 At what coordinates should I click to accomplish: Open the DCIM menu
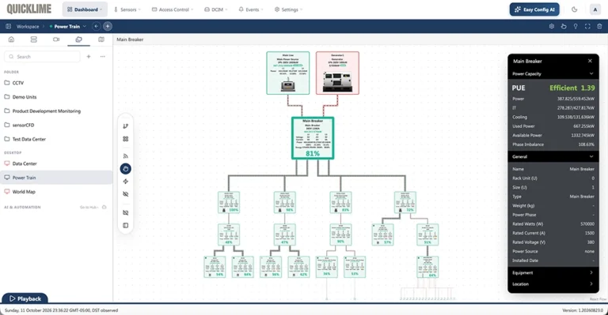click(x=216, y=9)
